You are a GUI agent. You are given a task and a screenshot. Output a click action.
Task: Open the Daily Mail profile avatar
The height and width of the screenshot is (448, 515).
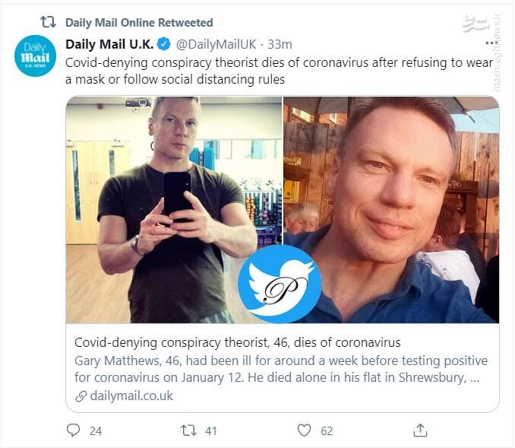pos(36,56)
